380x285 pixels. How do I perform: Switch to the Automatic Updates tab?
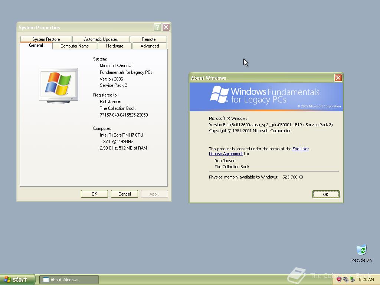pyautogui.click(x=101, y=39)
